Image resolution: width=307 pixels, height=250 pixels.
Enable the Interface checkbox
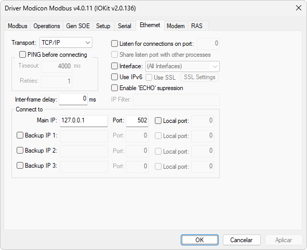114,66
